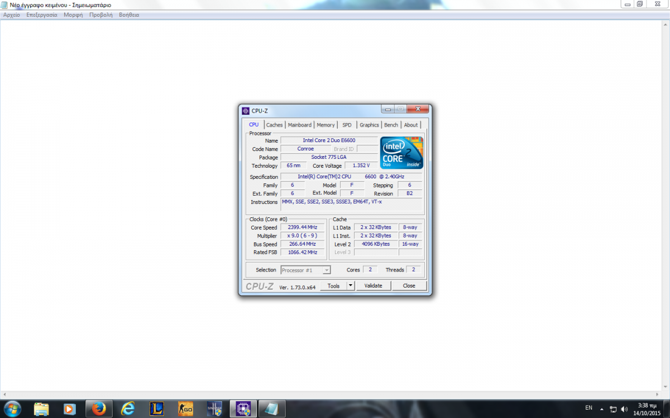Open clock showing 3:38 and date
Screen dimensions: 670x418
coord(646,409)
